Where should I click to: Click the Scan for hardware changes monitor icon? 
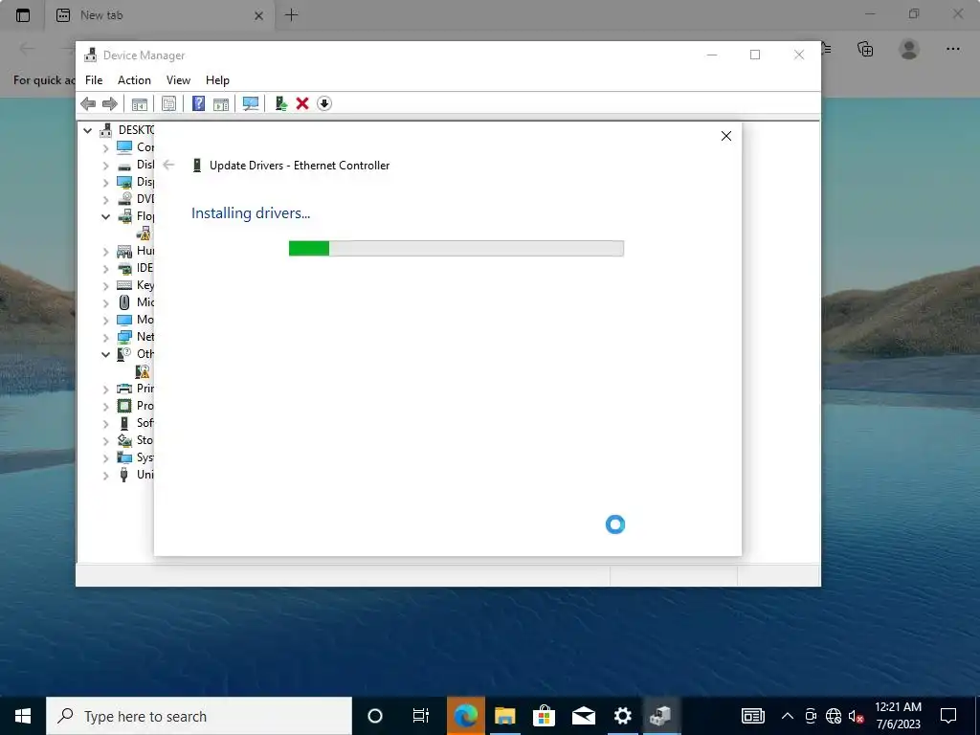[251, 103]
